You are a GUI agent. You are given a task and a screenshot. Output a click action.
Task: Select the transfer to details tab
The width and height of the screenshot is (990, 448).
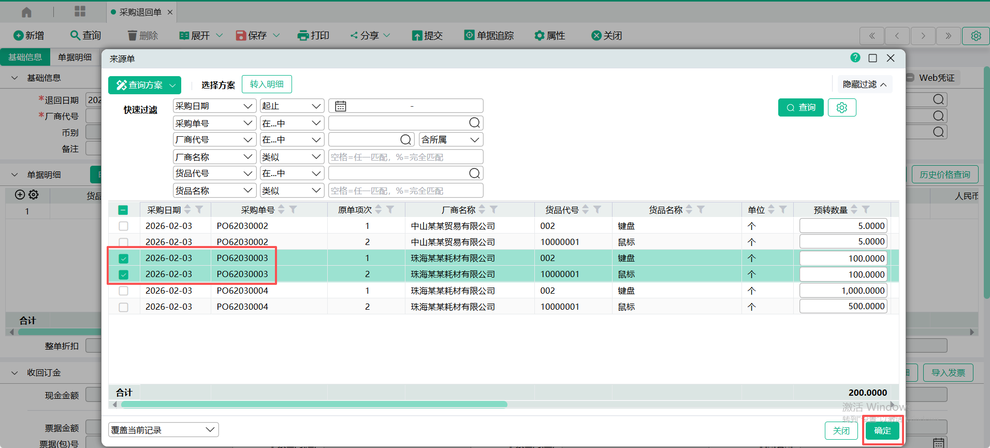coord(267,84)
